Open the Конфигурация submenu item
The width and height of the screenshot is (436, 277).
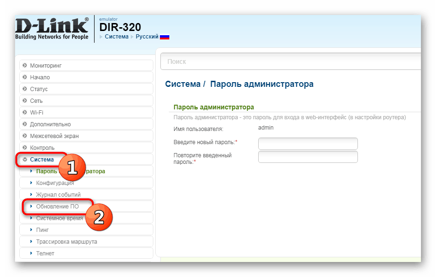coord(86,183)
